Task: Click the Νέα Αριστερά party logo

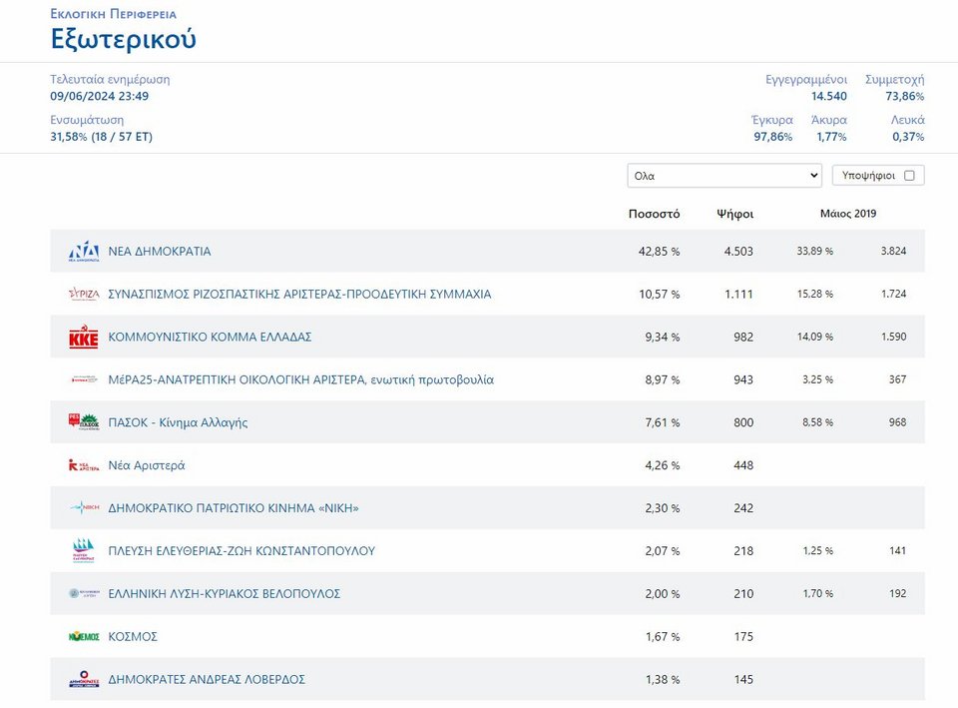Action: point(84,465)
